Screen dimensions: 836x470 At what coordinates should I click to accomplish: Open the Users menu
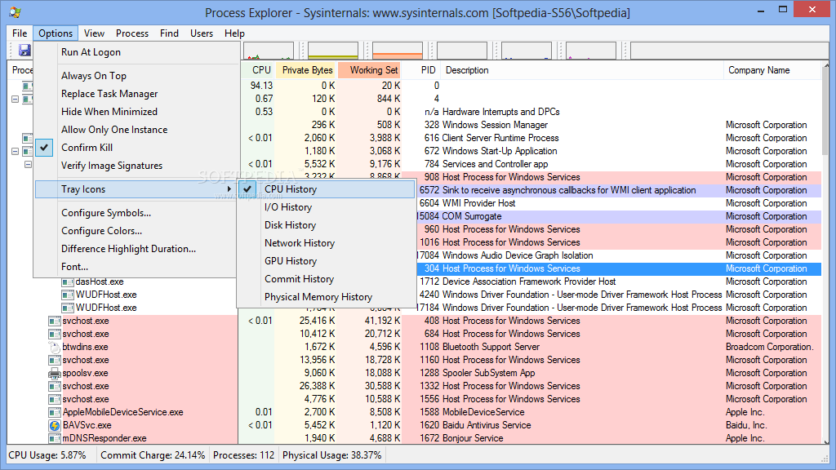[x=202, y=33]
